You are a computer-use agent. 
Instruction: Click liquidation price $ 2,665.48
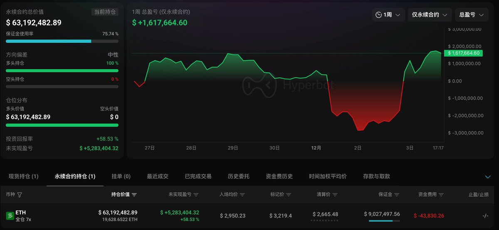coord(325,214)
